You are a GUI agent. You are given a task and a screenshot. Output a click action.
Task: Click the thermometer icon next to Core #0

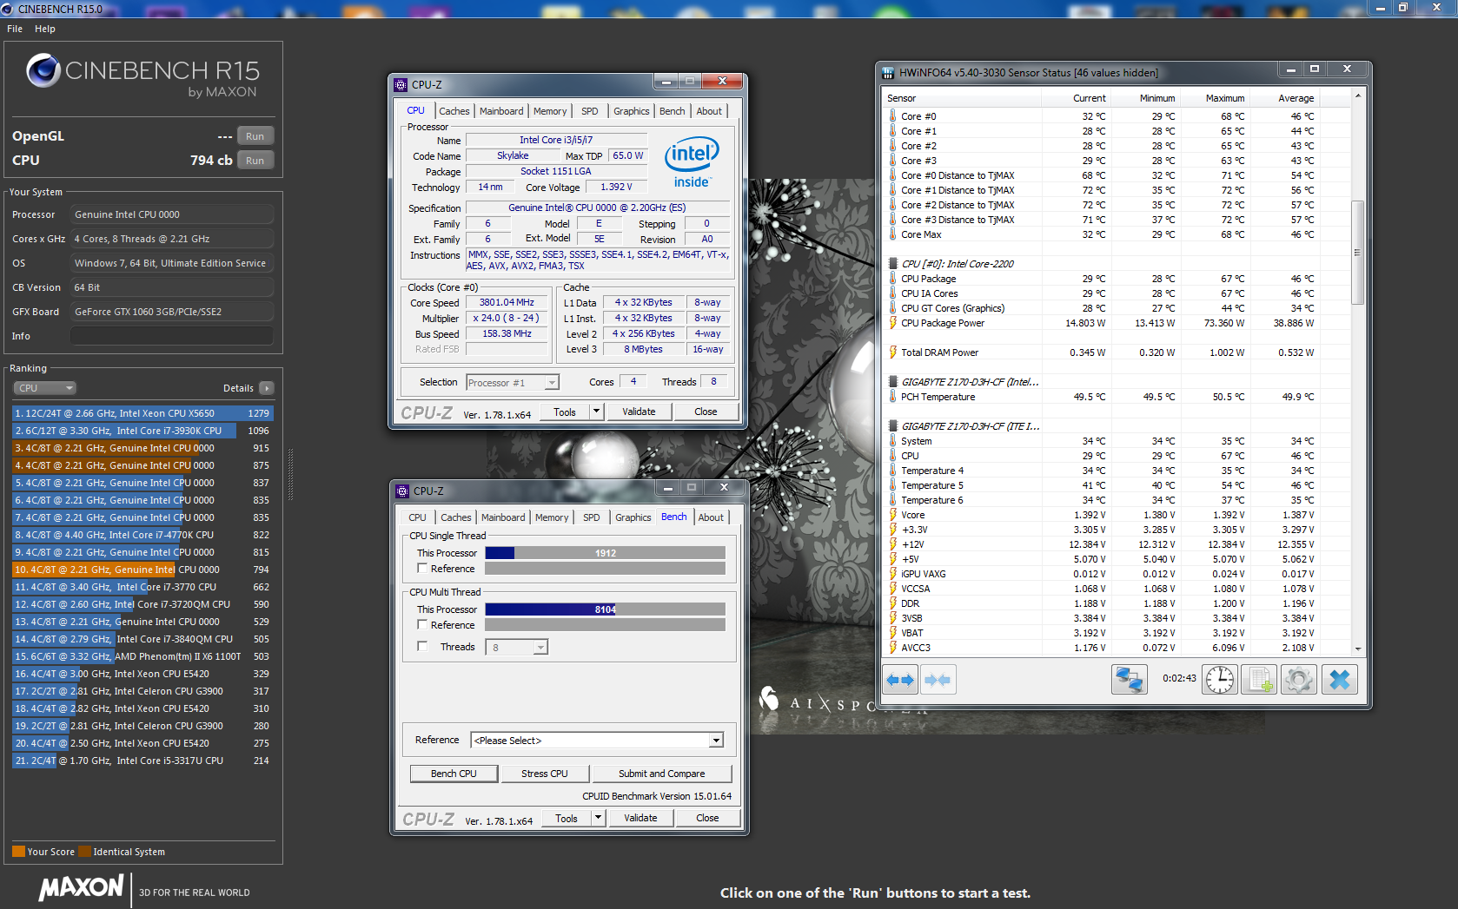[892, 116]
